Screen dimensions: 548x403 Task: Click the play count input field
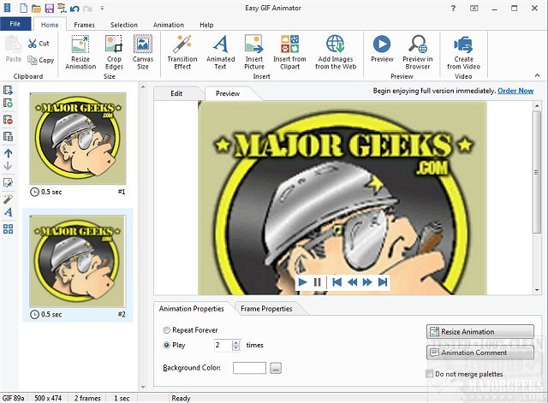pos(223,345)
